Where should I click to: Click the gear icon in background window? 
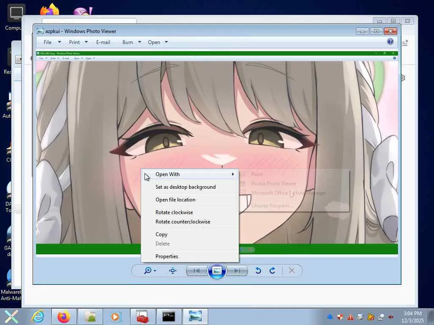(403, 78)
